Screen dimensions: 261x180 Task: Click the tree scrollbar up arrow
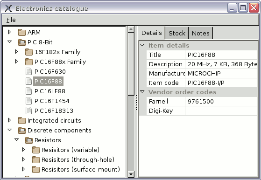point(131,29)
